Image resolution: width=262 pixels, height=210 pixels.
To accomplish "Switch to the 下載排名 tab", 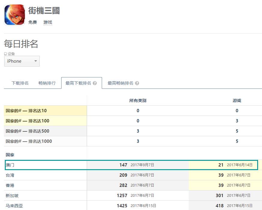I will pos(20,83).
